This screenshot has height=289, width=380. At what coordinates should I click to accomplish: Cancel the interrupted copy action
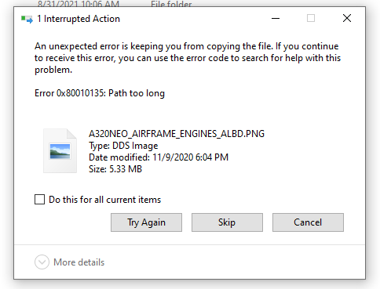308,222
